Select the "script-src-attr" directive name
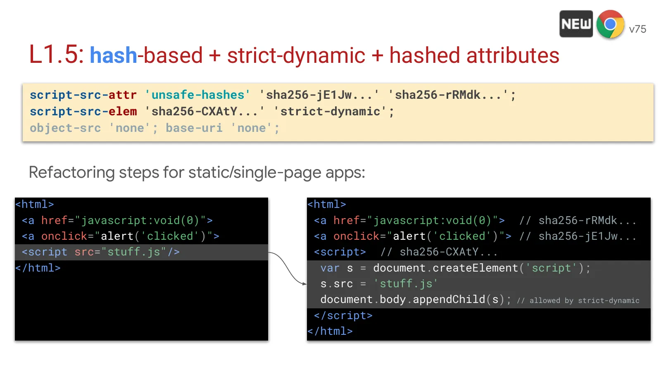Screen dimensions: 661x372 83,95
